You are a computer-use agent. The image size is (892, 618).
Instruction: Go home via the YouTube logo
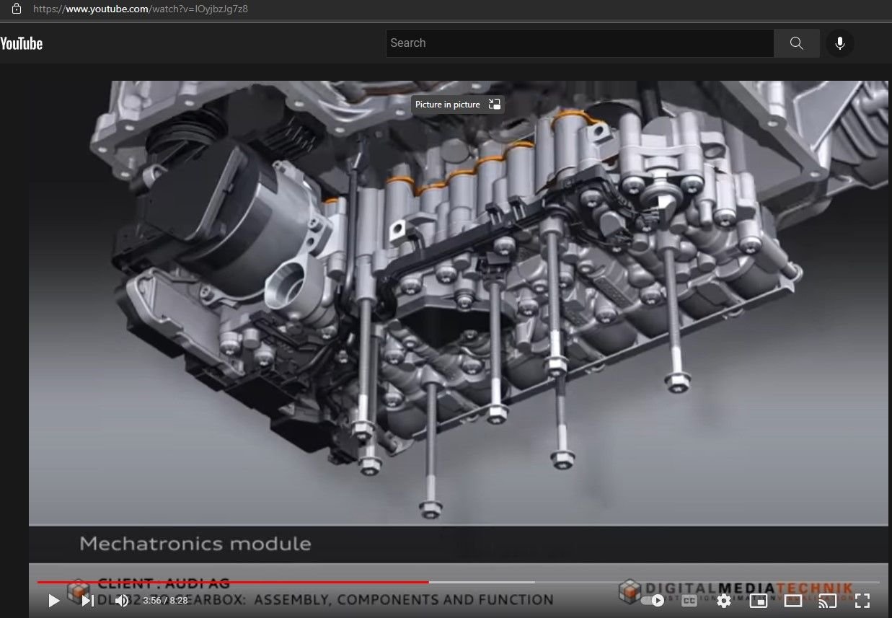[x=22, y=43]
